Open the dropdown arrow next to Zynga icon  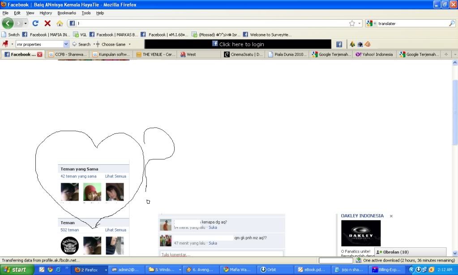click(x=12, y=44)
